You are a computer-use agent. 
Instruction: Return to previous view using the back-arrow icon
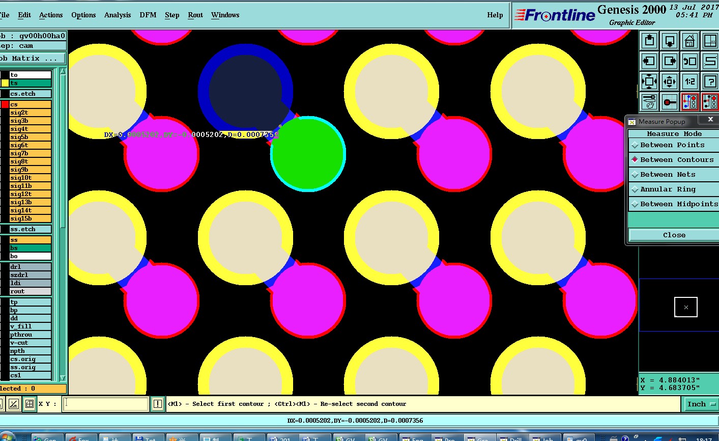click(690, 61)
